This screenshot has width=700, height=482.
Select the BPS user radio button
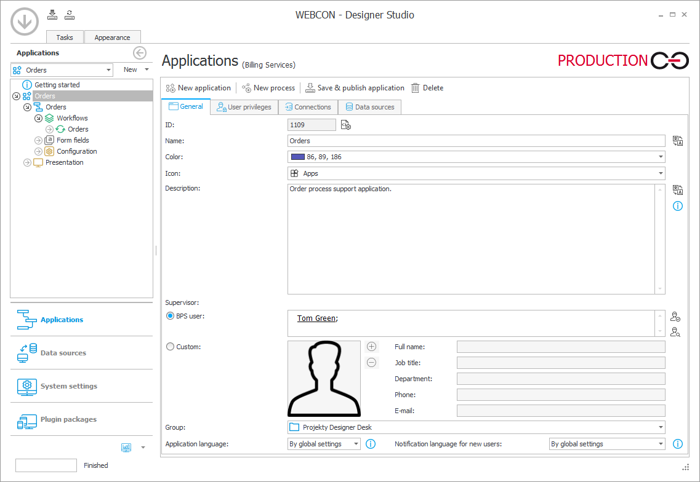[x=170, y=315]
